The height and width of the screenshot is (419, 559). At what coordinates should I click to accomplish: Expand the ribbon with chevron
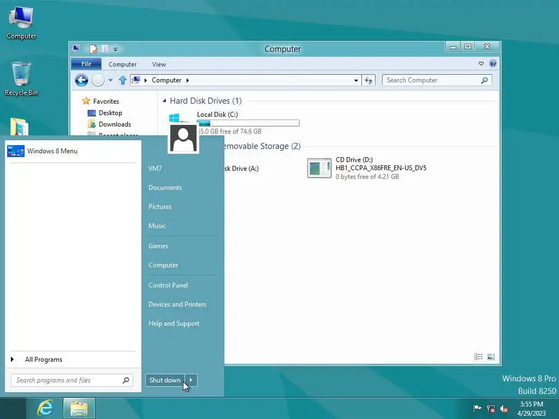[x=481, y=63]
